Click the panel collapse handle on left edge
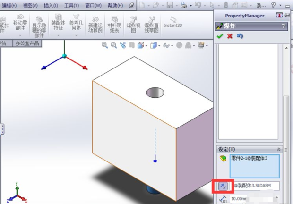Image resolution: width=293 pixels, height=204 pixels. (x=2, y=129)
